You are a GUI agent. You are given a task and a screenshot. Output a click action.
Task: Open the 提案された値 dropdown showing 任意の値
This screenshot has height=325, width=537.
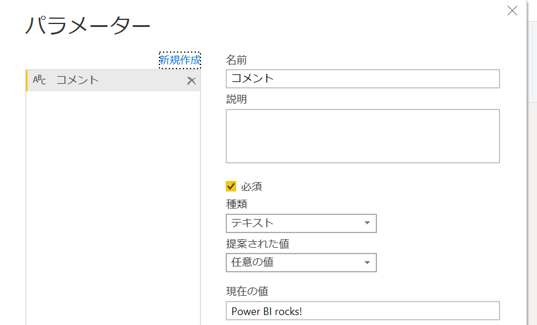click(x=301, y=263)
